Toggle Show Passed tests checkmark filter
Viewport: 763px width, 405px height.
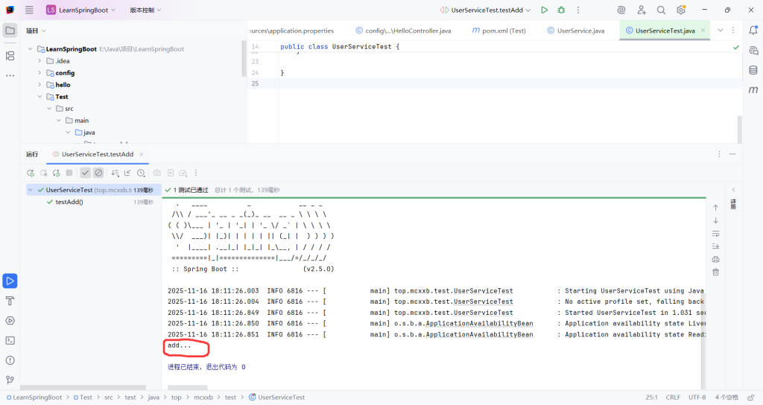coord(86,173)
